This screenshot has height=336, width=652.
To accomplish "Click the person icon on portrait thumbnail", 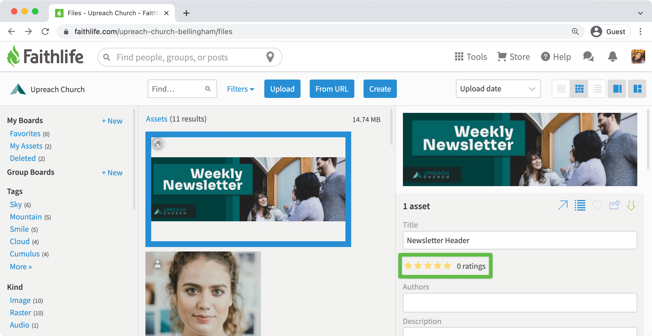I will tap(157, 264).
